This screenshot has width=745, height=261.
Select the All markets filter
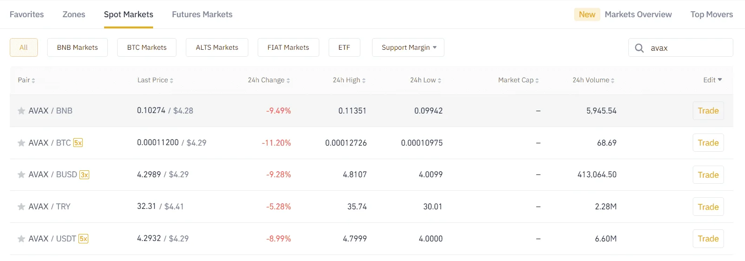[x=24, y=47]
